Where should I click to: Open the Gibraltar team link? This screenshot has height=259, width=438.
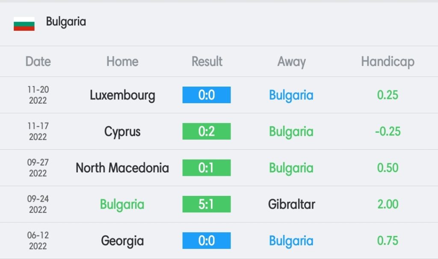(291, 204)
